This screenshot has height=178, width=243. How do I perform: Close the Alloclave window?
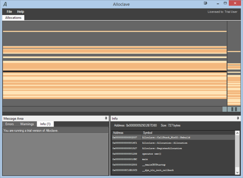click(x=235, y=3)
